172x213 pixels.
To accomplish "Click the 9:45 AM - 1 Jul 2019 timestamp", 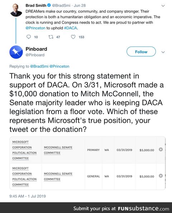I will (28, 196).
